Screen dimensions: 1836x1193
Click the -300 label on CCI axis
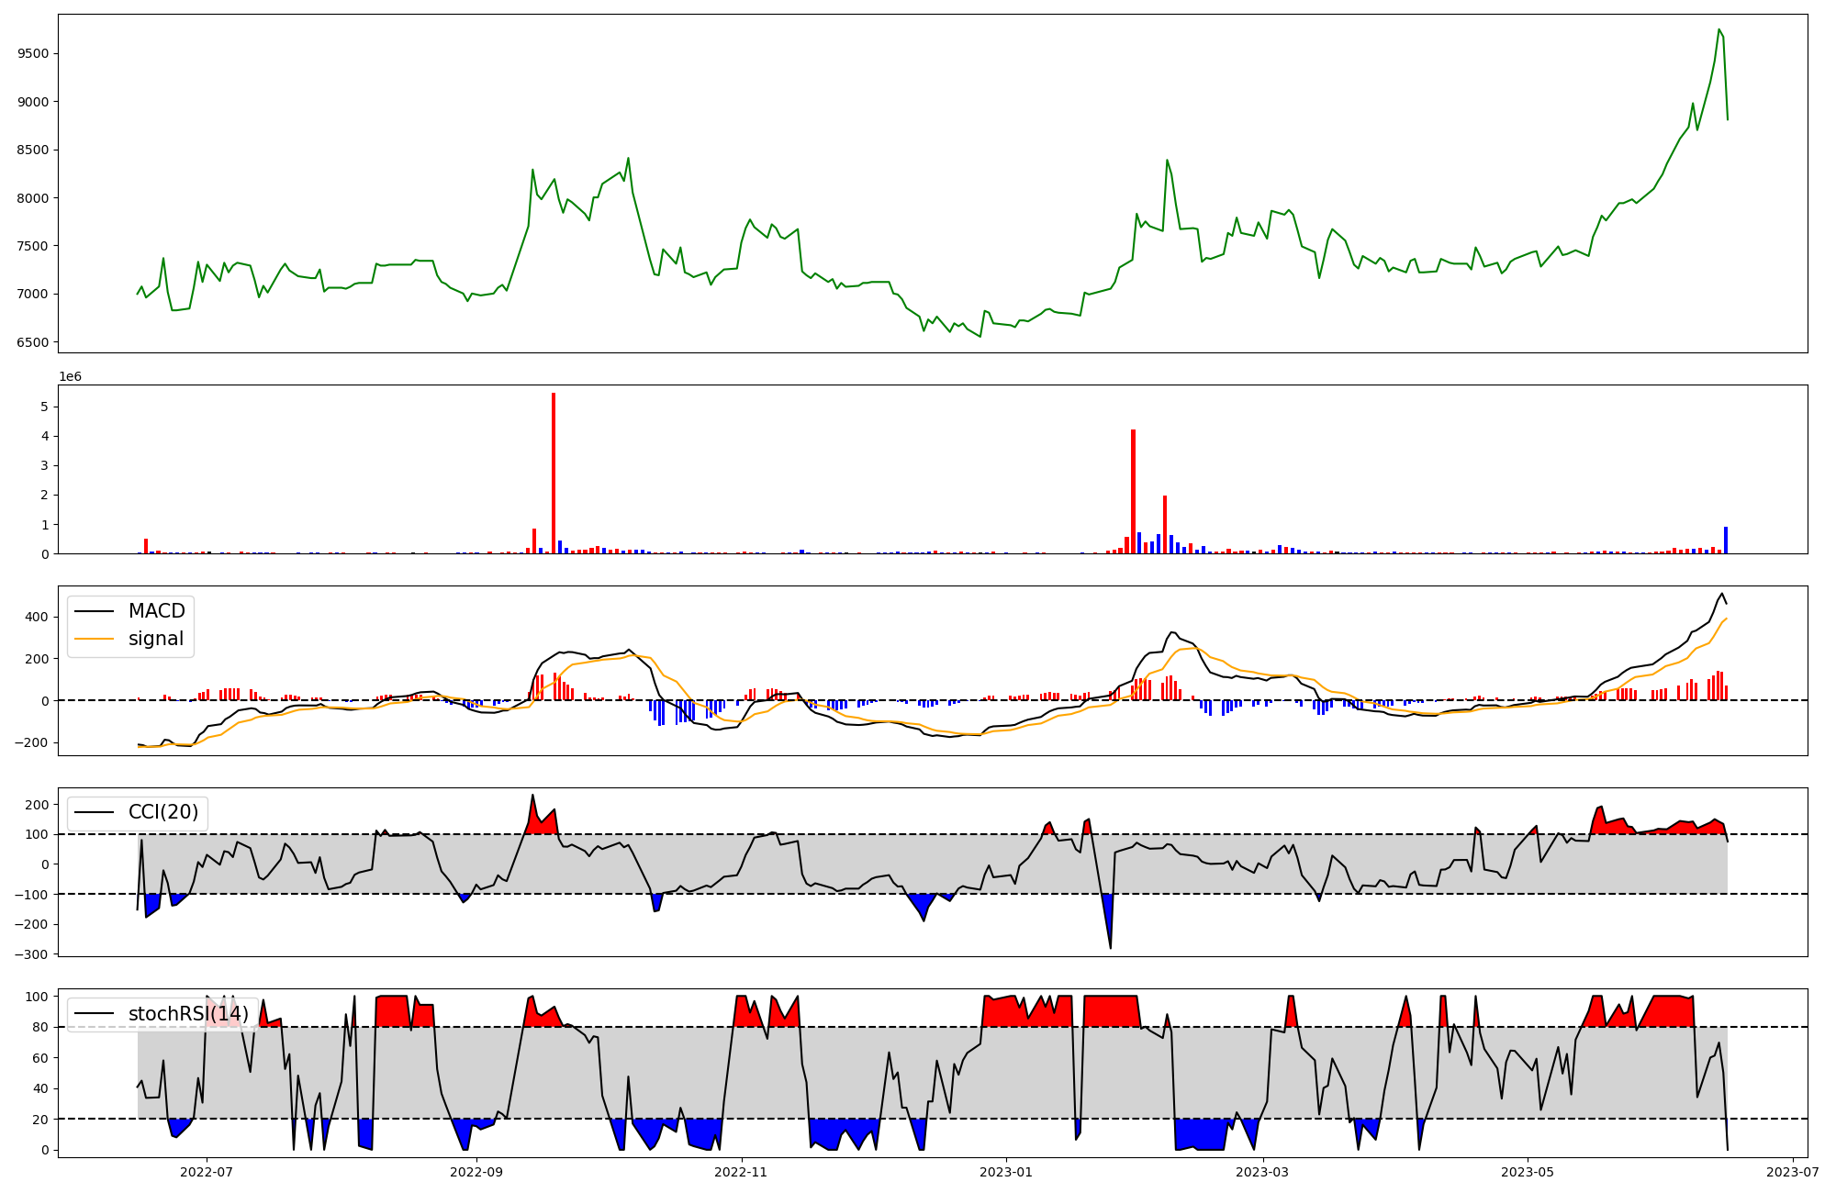(29, 954)
